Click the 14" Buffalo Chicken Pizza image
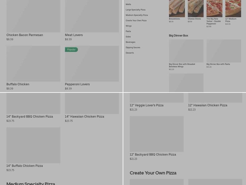The height and width of the screenshot is (185, 246). (x=33, y=145)
